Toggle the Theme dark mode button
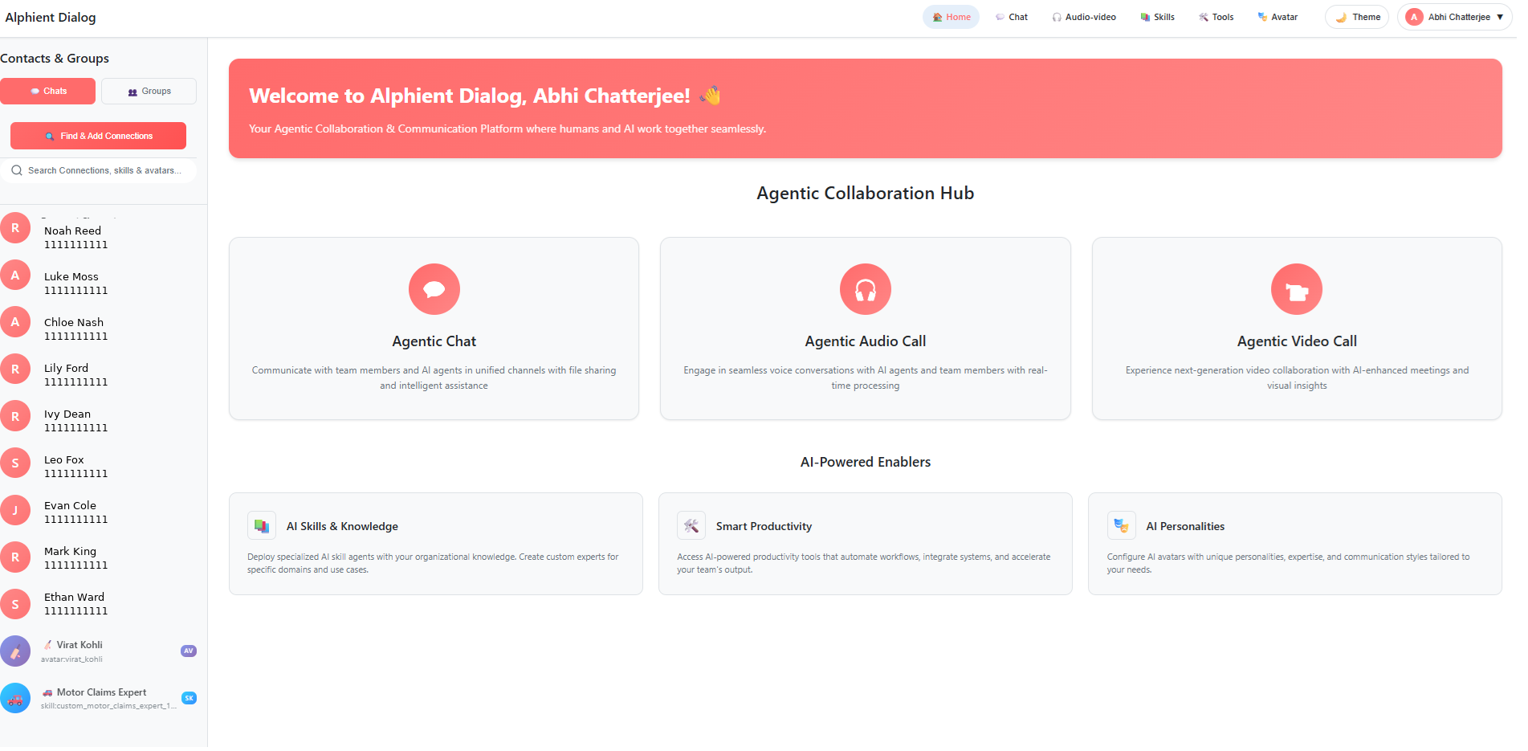The image size is (1528, 751). pyautogui.click(x=1356, y=17)
